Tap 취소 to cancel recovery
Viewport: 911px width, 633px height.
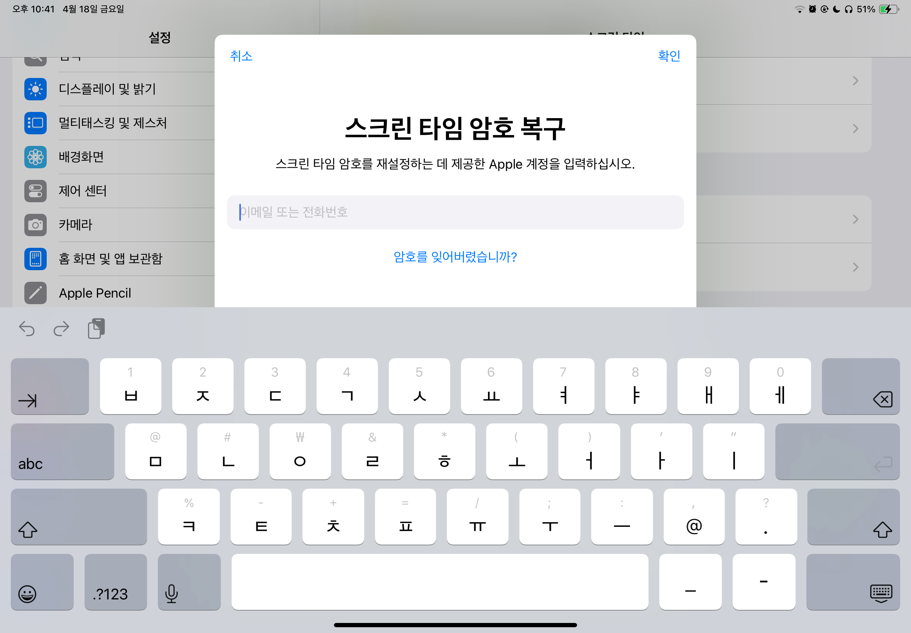pyautogui.click(x=241, y=56)
